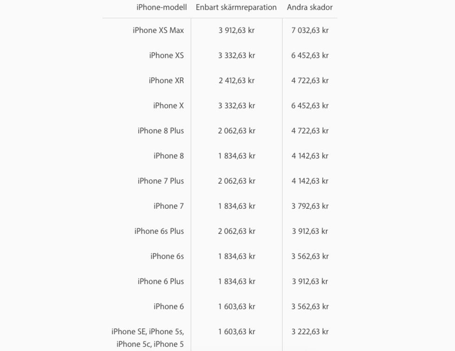The width and height of the screenshot is (455, 351).
Task: Click the iPhone 7 Plus model label
Action: click(161, 181)
